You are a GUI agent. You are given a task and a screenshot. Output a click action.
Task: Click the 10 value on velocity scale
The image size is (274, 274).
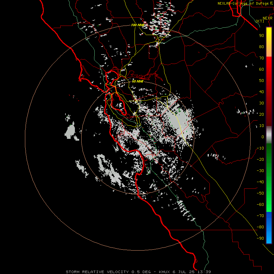coord(262,126)
